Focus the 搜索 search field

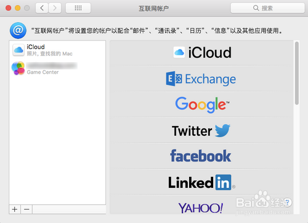coord(267,8)
